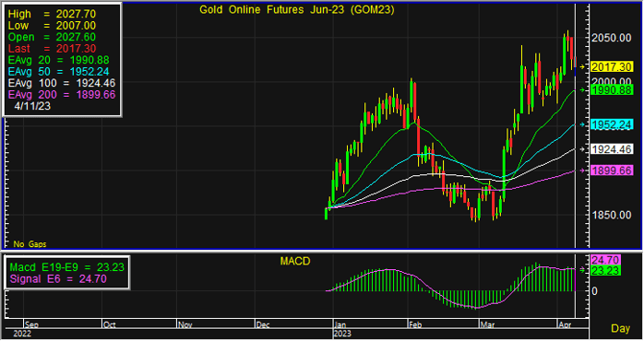Click the 4/11/23 date in legend
644x341 pixels.
[x=32, y=106]
